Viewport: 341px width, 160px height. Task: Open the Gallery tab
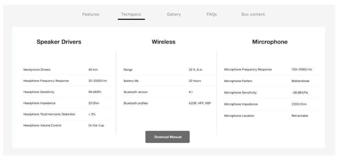coord(174,14)
